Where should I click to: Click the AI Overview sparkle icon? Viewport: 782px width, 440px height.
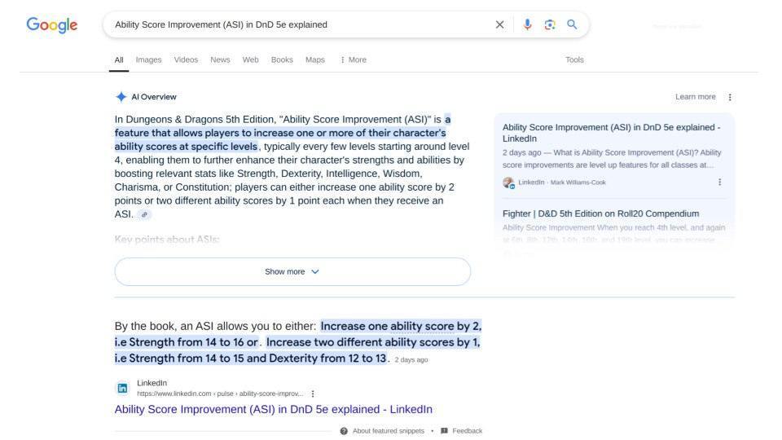click(121, 97)
